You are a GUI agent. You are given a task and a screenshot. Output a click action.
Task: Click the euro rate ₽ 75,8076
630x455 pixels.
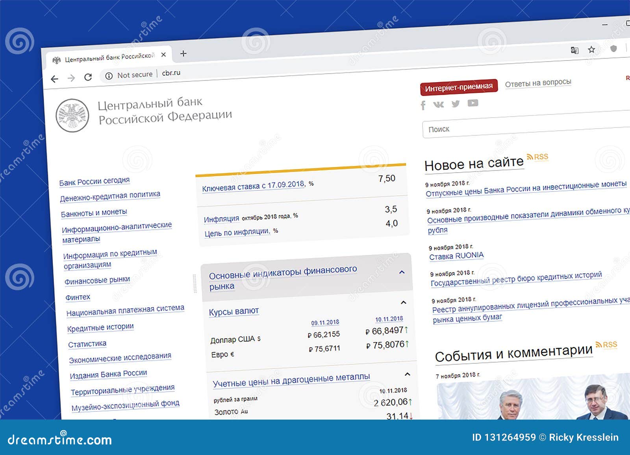[385, 345]
